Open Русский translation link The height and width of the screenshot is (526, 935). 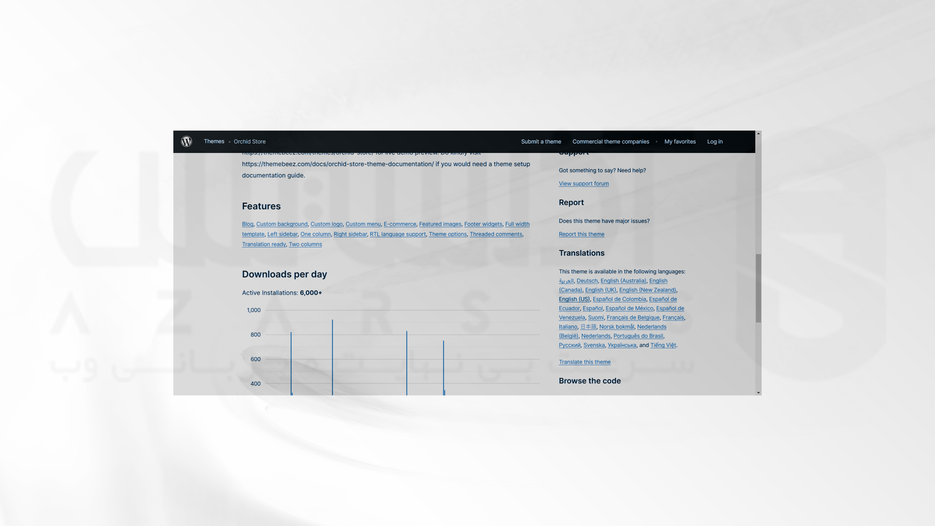point(569,346)
